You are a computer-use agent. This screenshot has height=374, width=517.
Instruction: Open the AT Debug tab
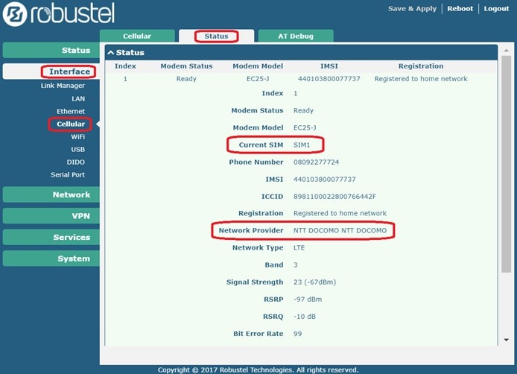(296, 36)
